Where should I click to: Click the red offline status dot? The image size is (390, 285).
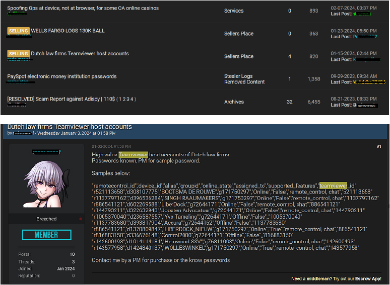(81, 219)
